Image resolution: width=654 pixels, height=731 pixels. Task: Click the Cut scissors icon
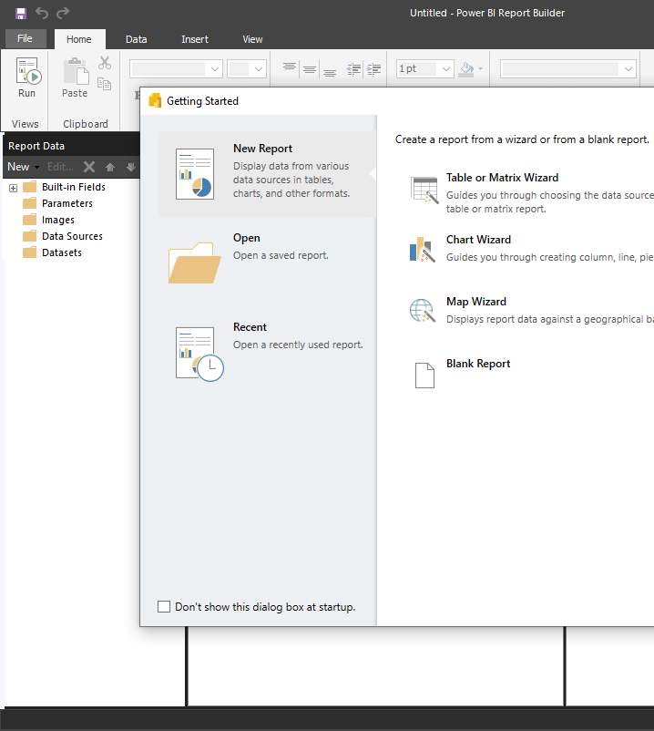105,63
